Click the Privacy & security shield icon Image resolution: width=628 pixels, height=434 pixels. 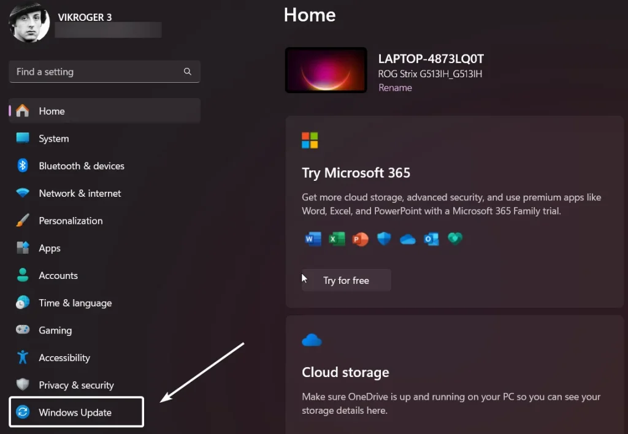23,384
